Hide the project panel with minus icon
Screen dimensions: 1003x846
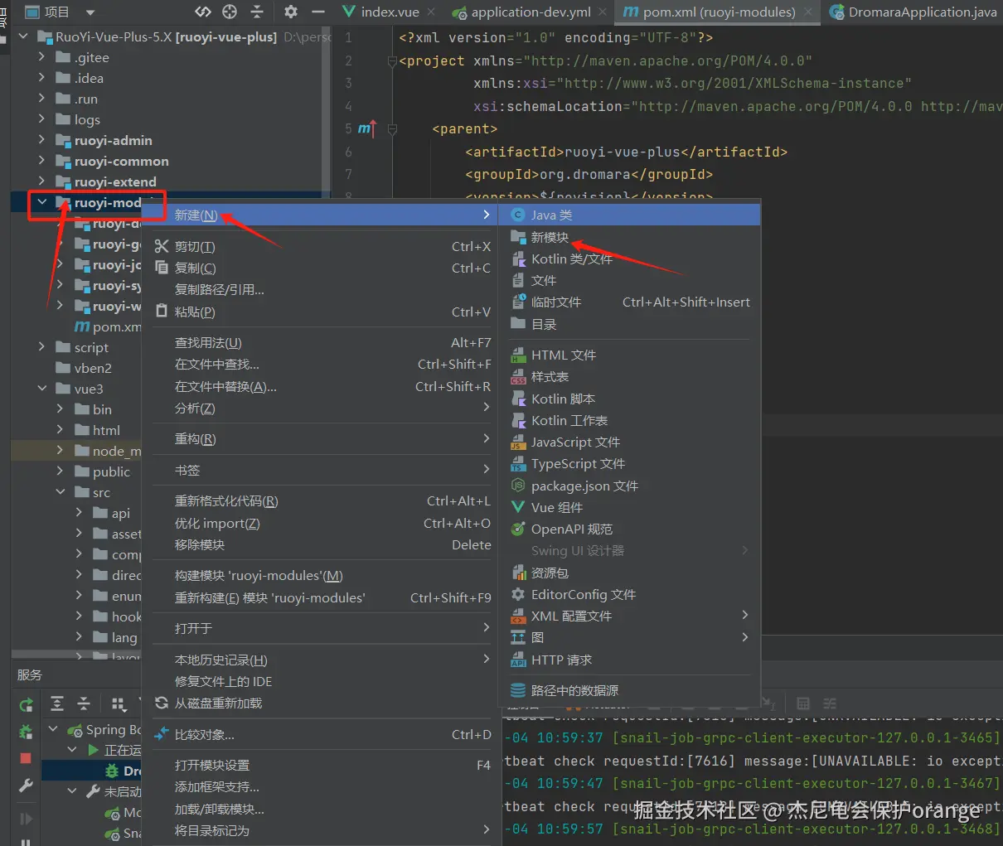[x=317, y=12]
